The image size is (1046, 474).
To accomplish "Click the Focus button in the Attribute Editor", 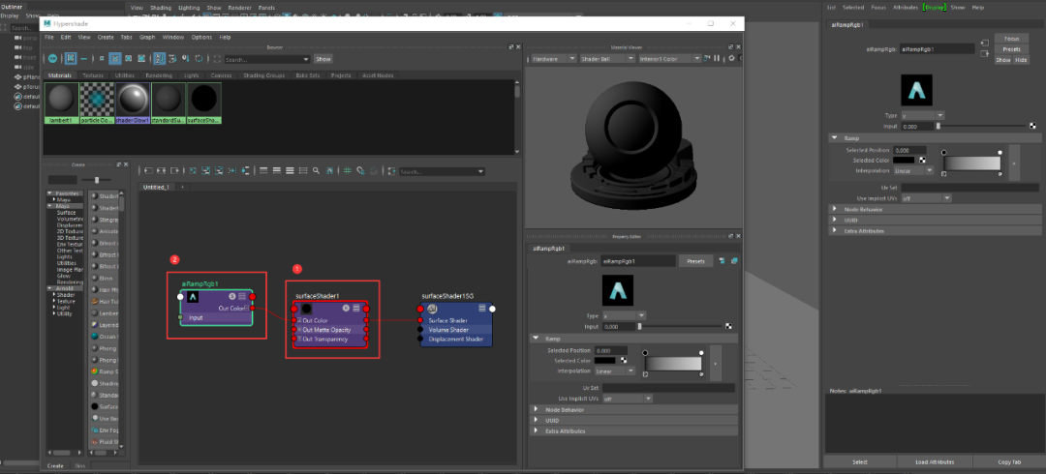I will pyautogui.click(x=1011, y=39).
